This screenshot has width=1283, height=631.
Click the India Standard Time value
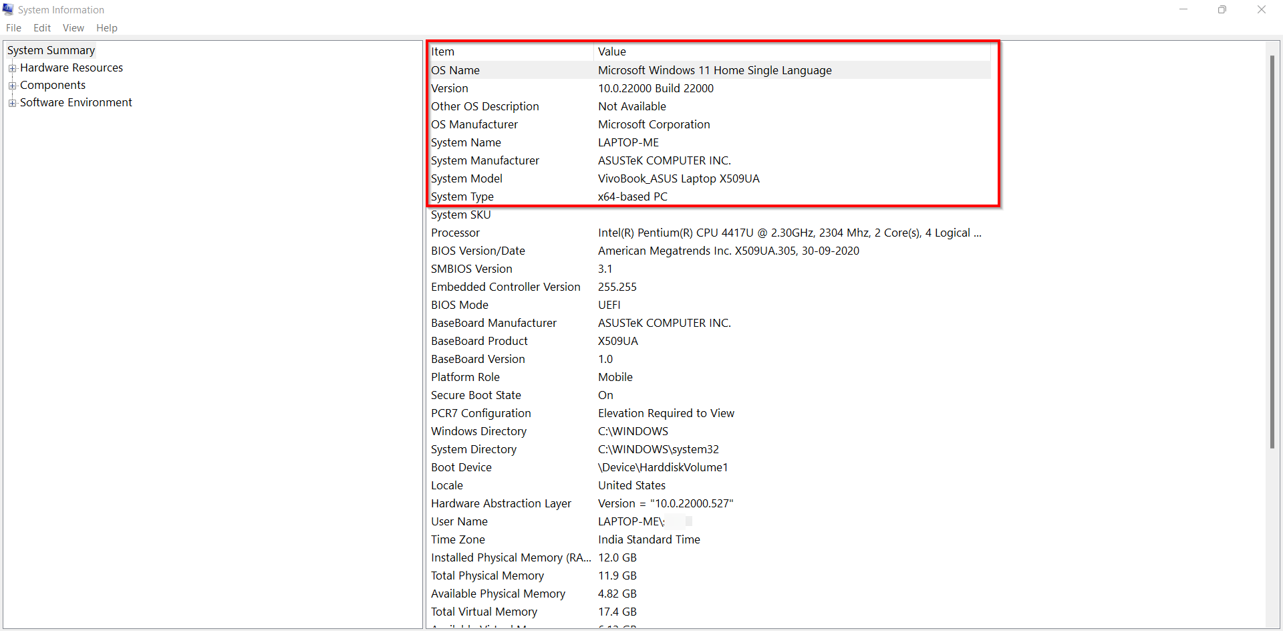(649, 539)
